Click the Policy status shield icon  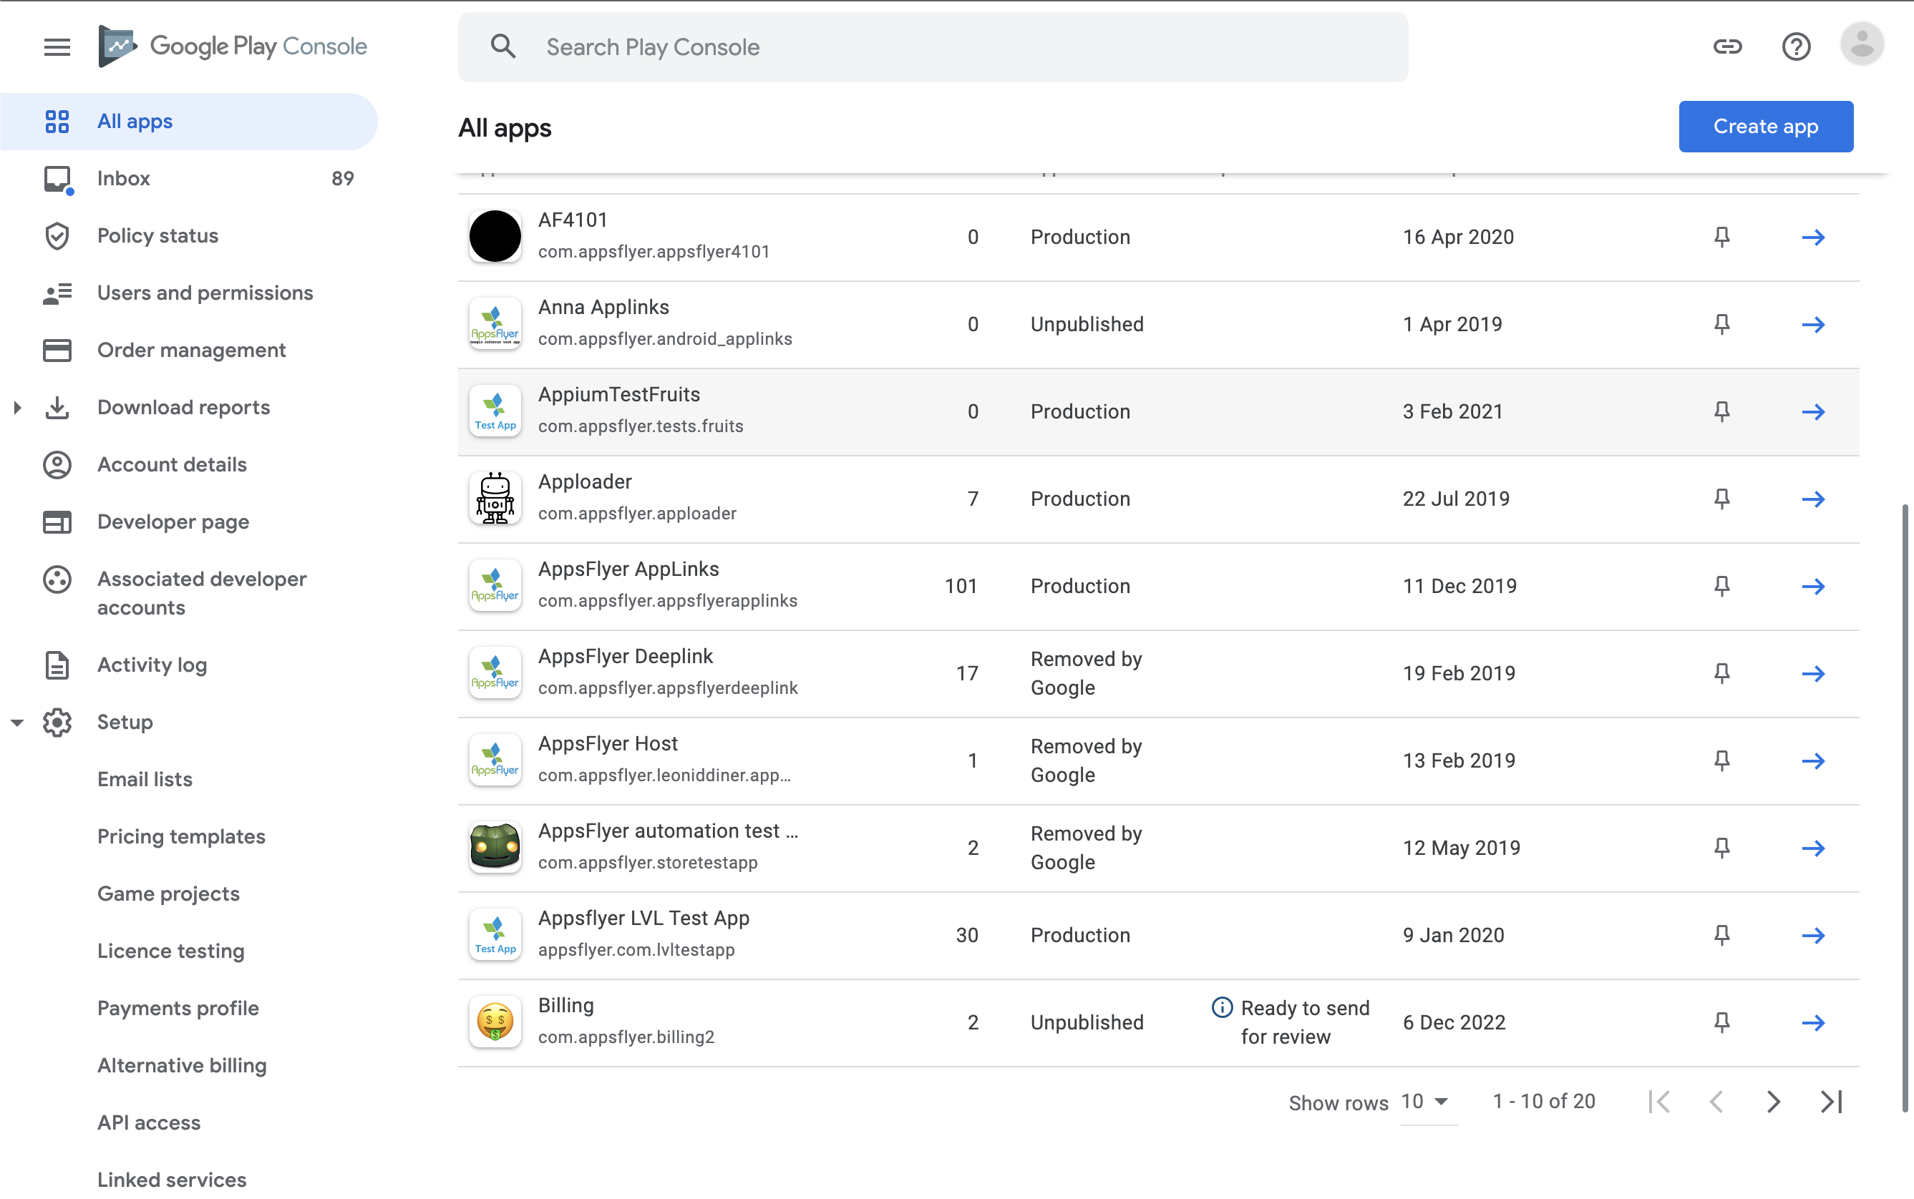tap(55, 235)
